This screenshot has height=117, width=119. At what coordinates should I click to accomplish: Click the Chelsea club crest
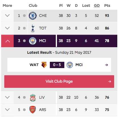[x=33, y=16]
